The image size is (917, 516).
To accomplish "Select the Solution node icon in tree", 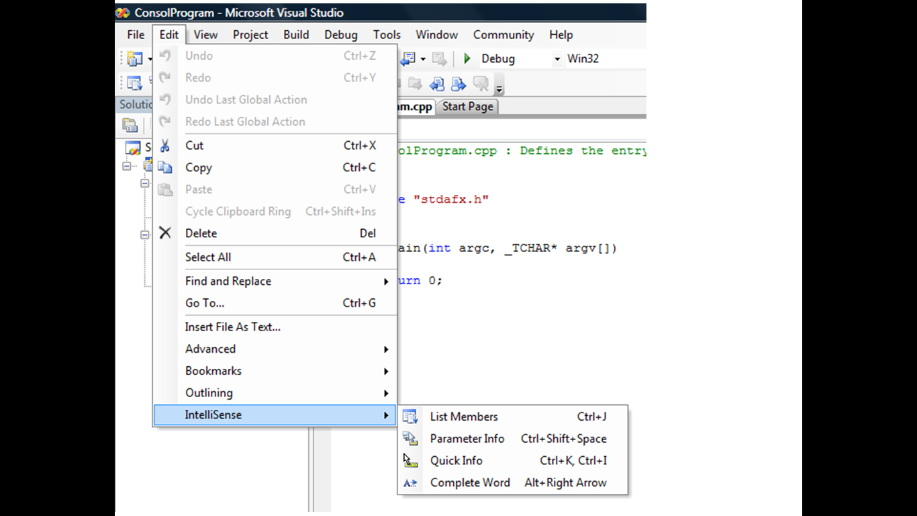I will 133,148.
